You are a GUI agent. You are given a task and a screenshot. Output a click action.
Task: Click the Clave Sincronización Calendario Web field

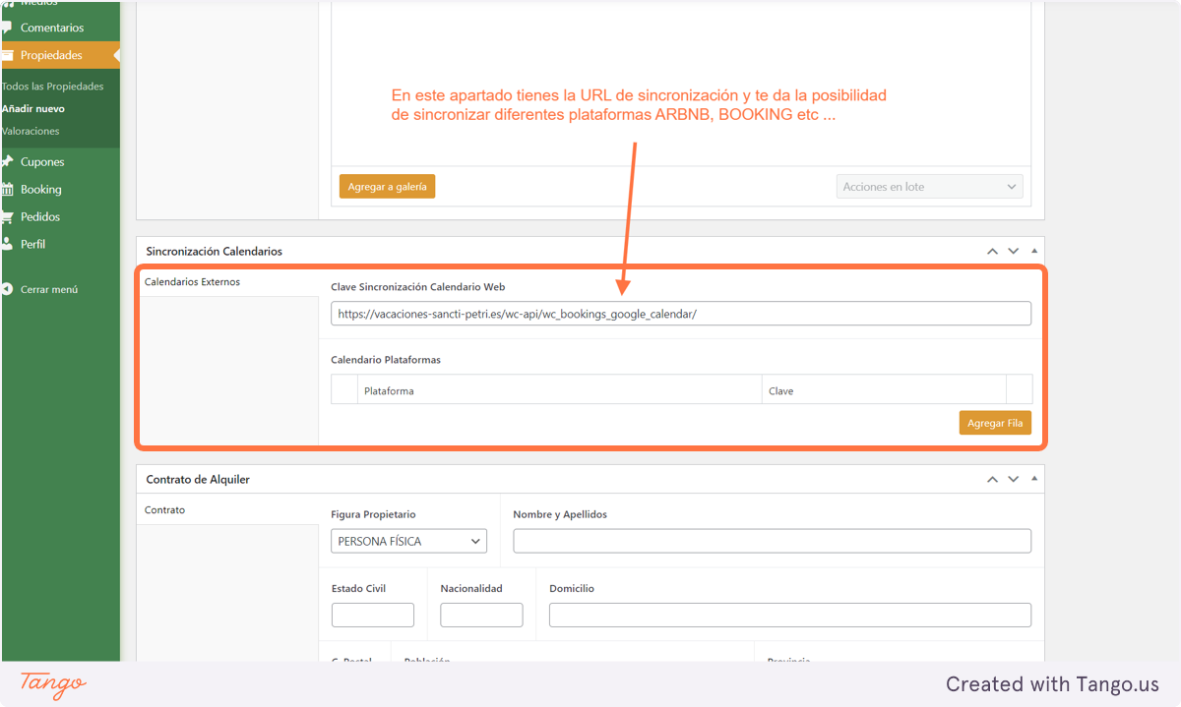coord(681,314)
